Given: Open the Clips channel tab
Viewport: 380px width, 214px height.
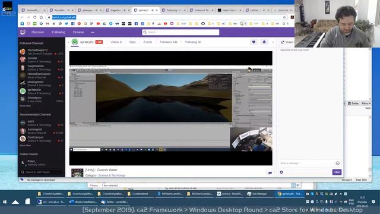Looking at the screenshot, I should [x=132, y=42].
